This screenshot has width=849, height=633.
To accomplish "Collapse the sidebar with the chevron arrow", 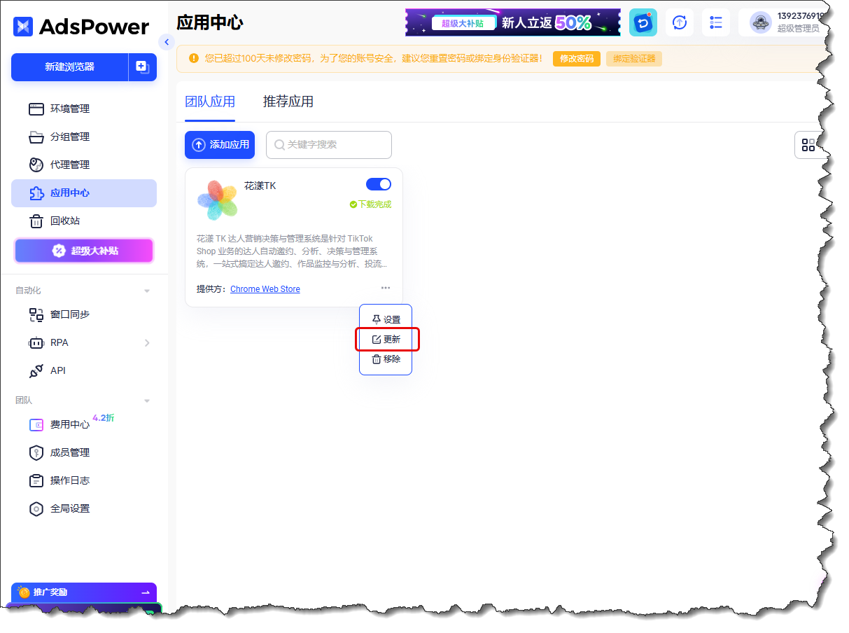I will (x=166, y=42).
